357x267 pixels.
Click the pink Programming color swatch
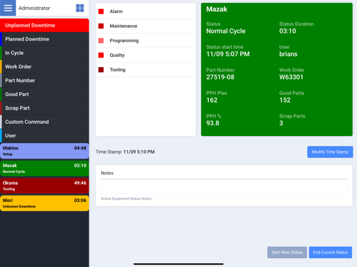101,41
